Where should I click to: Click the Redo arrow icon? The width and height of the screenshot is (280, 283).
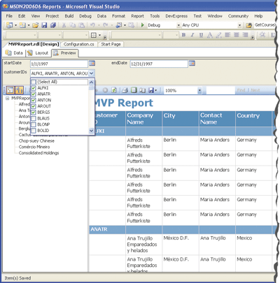[x=106, y=25]
